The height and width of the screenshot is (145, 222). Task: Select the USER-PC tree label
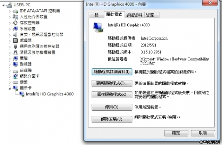click(x=22, y=5)
